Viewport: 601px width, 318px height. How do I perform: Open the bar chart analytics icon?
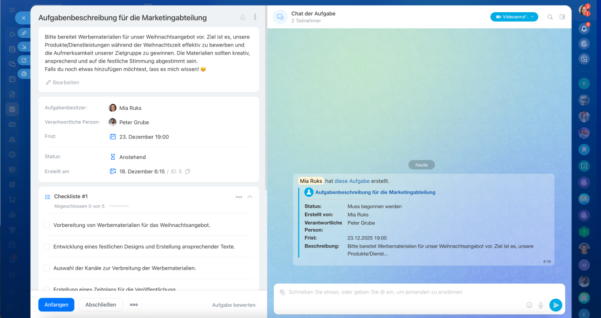pyautogui.click(x=12, y=215)
